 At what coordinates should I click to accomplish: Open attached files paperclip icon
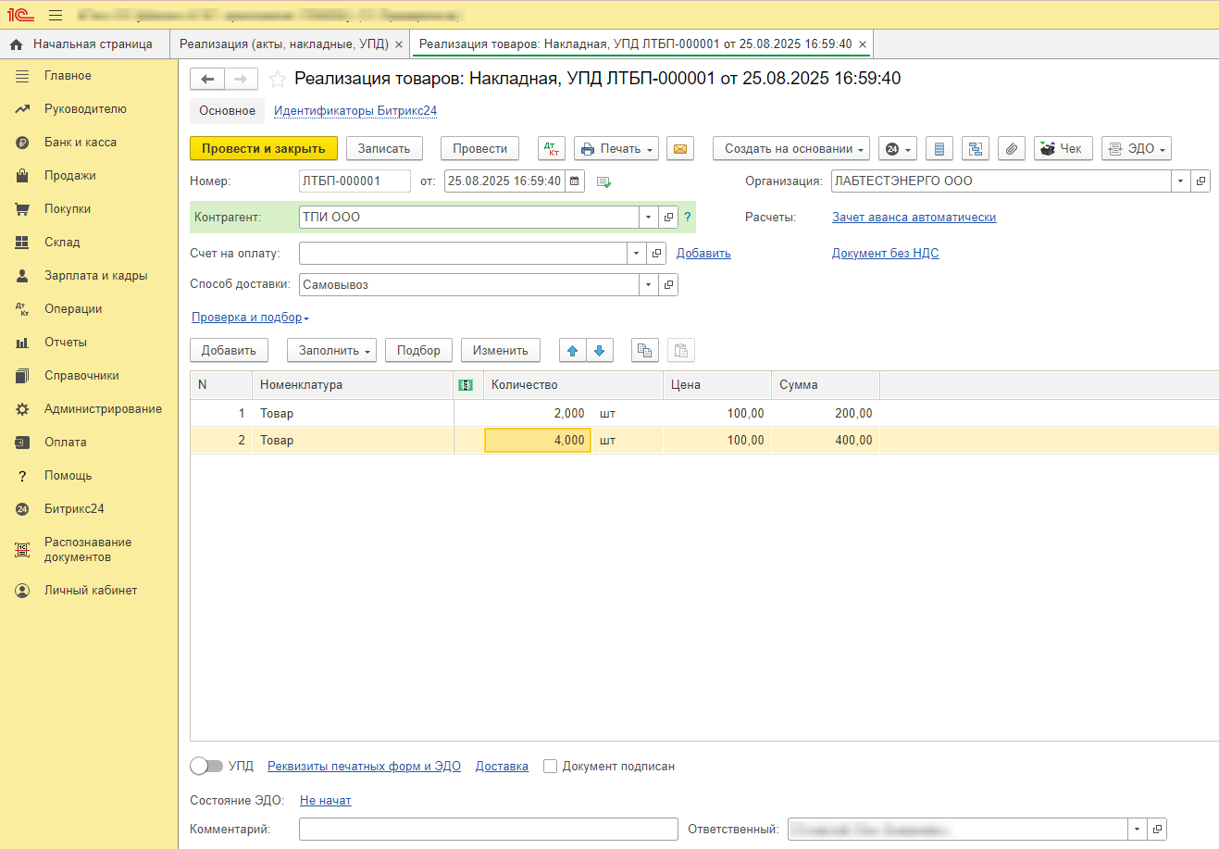[x=1012, y=148]
